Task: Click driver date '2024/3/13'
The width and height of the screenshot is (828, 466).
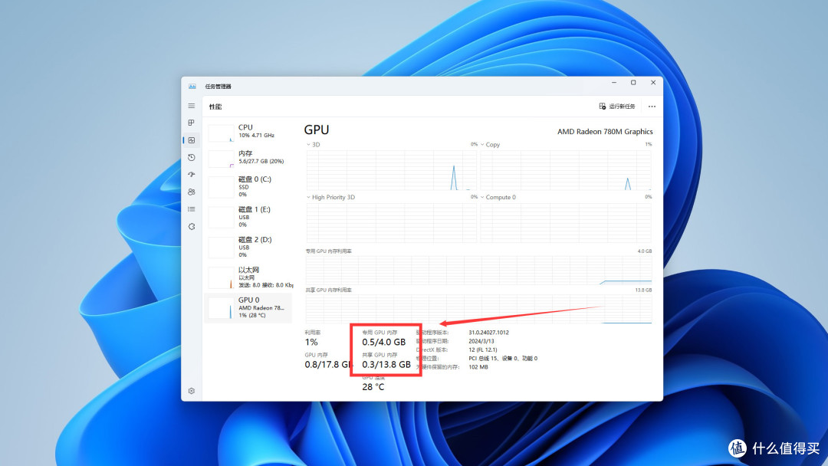Action: click(x=481, y=341)
